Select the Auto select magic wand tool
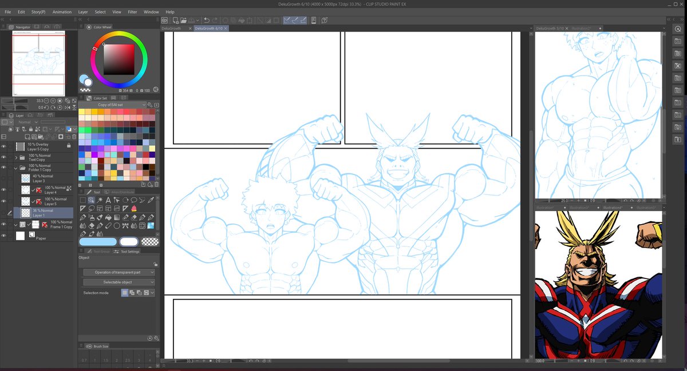The width and height of the screenshot is (687, 371). 100,200
